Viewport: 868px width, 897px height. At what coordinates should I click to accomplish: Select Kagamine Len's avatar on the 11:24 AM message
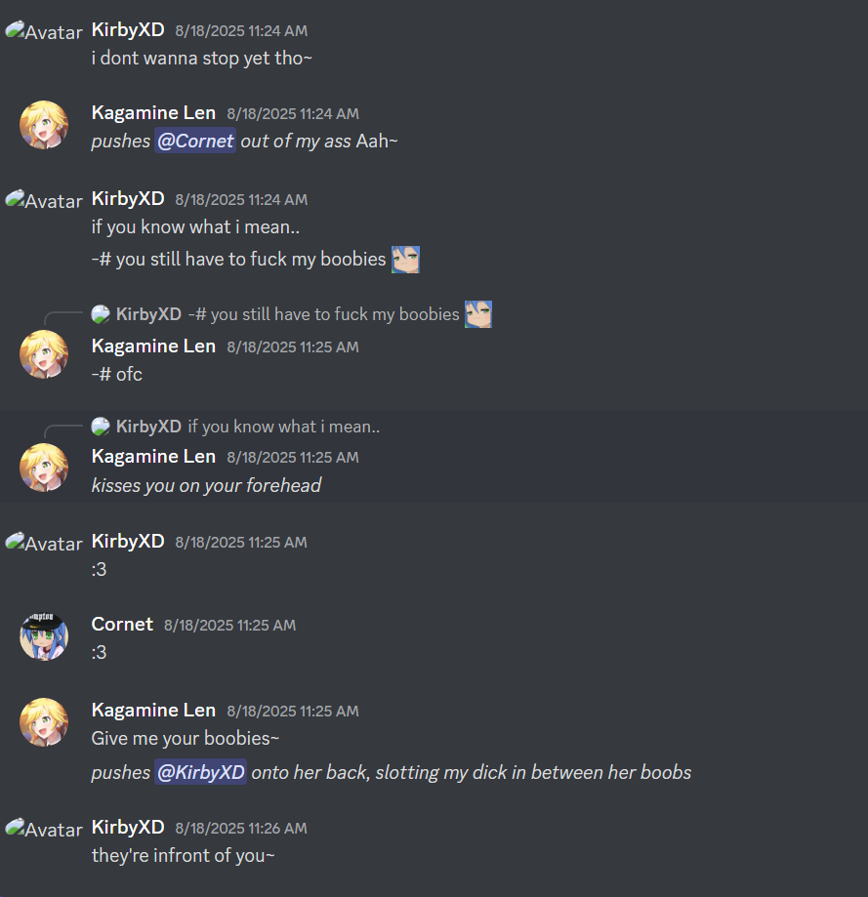pyautogui.click(x=44, y=125)
